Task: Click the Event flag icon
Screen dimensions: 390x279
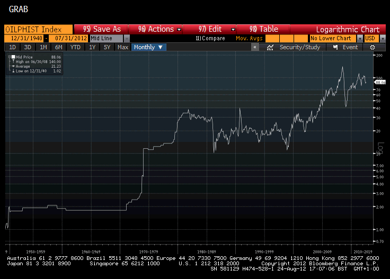Action: point(335,47)
